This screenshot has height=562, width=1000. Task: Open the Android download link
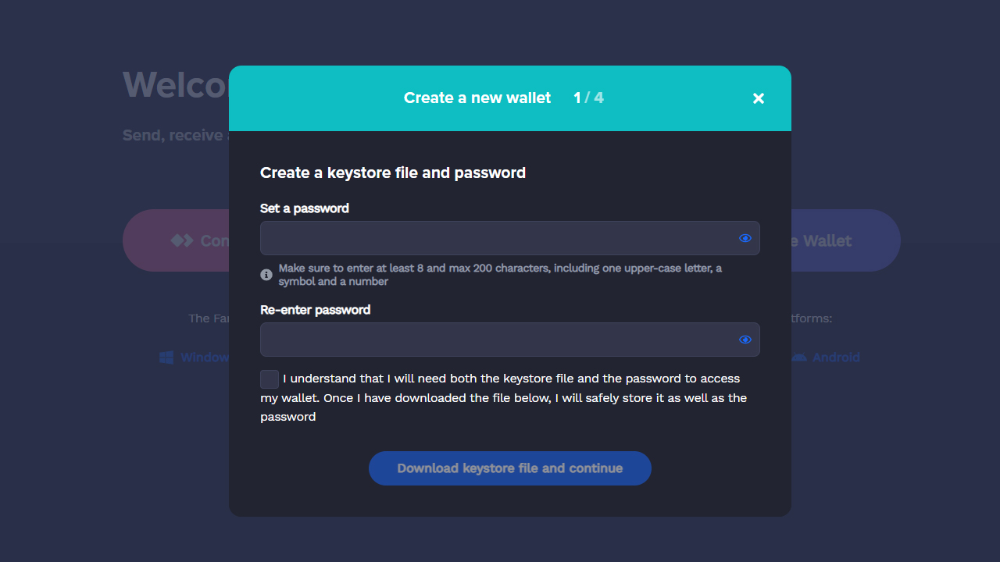tap(836, 357)
